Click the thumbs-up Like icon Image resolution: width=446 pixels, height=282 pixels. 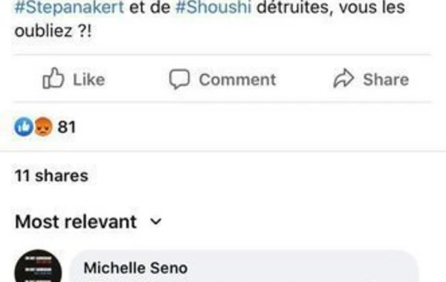pos(54,78)
